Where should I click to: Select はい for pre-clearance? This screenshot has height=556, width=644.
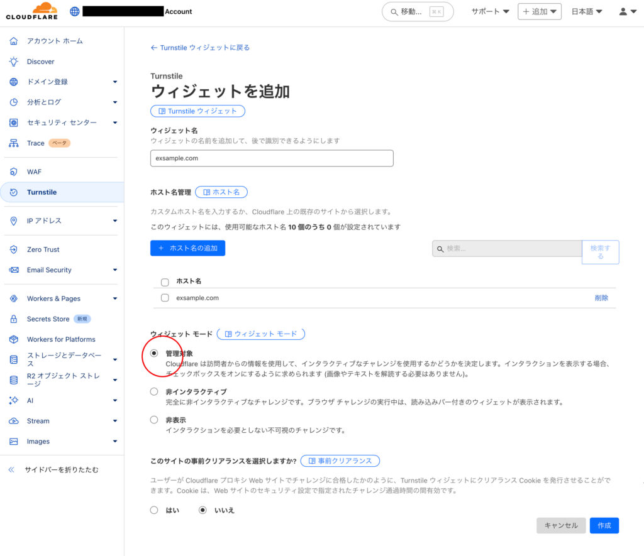coord(154,510)
